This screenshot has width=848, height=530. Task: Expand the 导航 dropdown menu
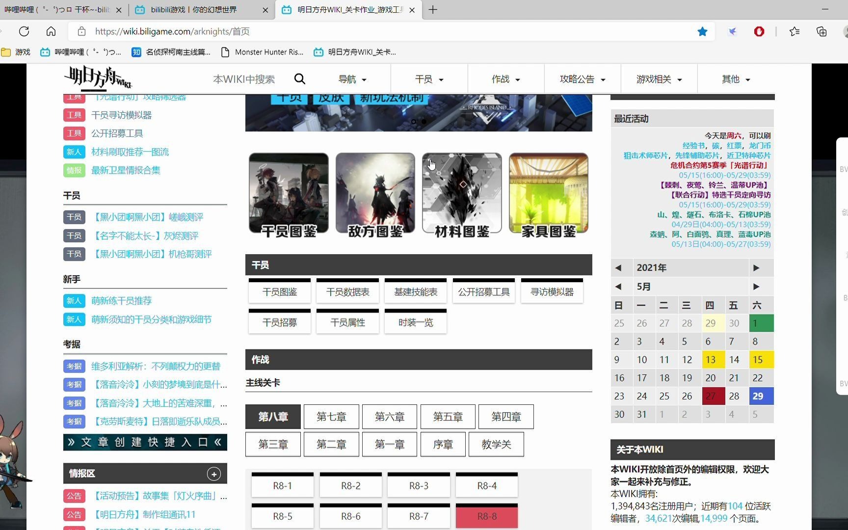click(x=352, y=79)
